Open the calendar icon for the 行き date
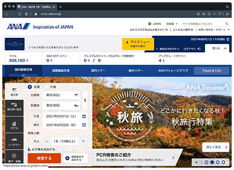234x170 pixels. pos(84,116)
